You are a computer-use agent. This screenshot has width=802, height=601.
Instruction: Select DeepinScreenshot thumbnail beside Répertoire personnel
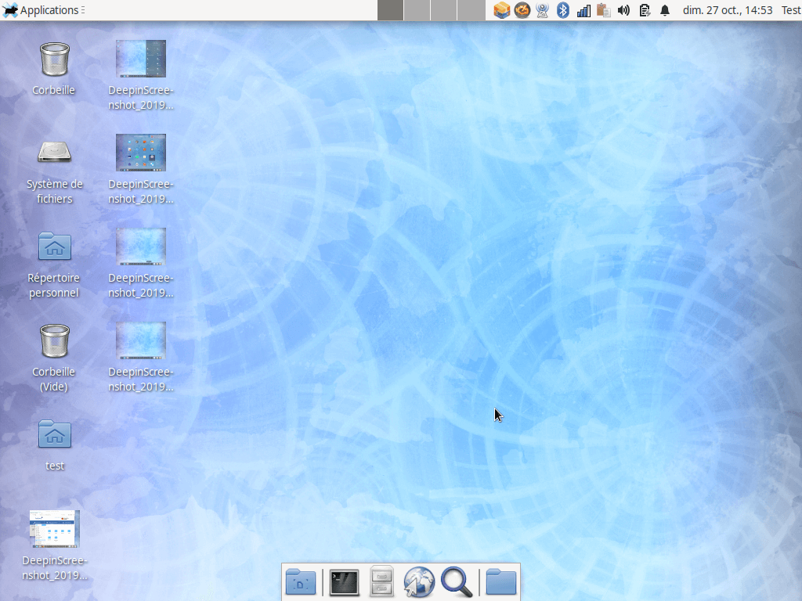(141, 247)
